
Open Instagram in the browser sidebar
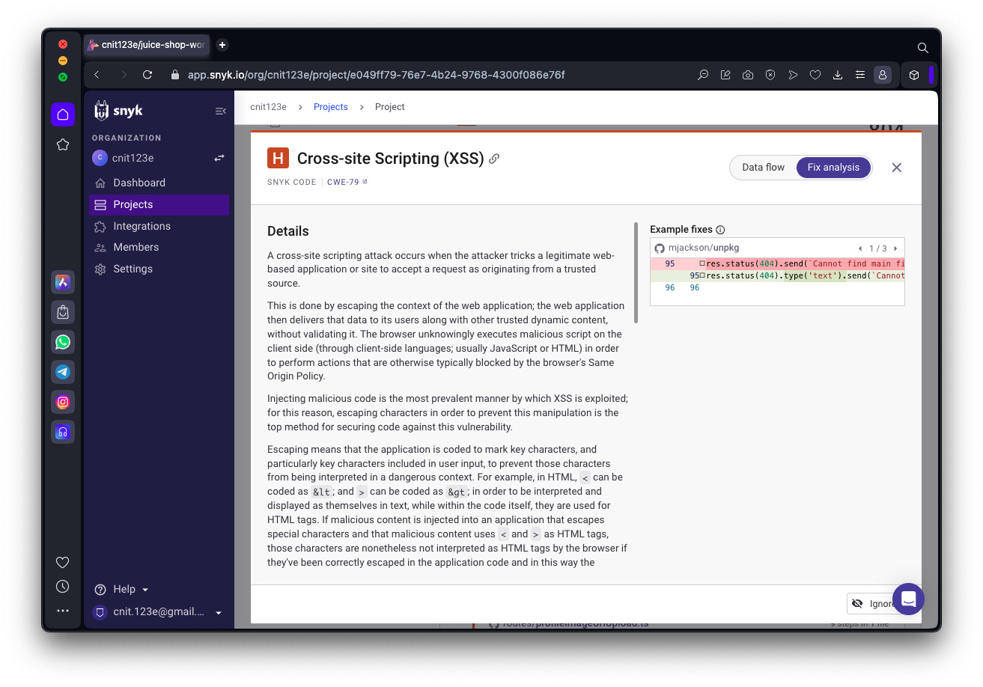point(63,402)
